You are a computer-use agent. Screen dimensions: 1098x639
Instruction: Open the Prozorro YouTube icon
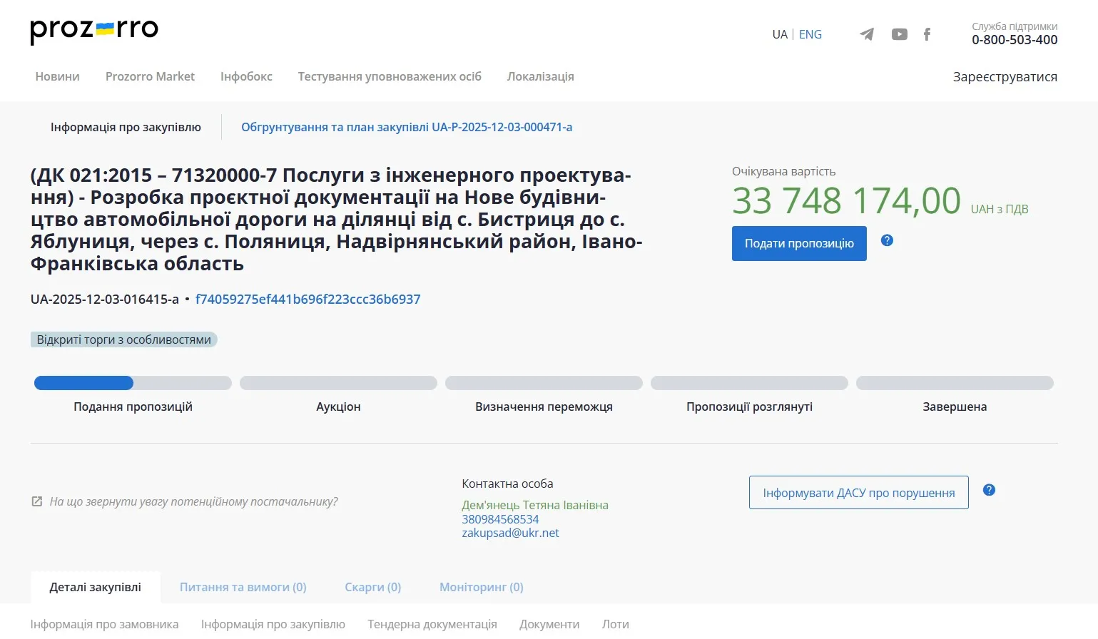coord(899,34)
